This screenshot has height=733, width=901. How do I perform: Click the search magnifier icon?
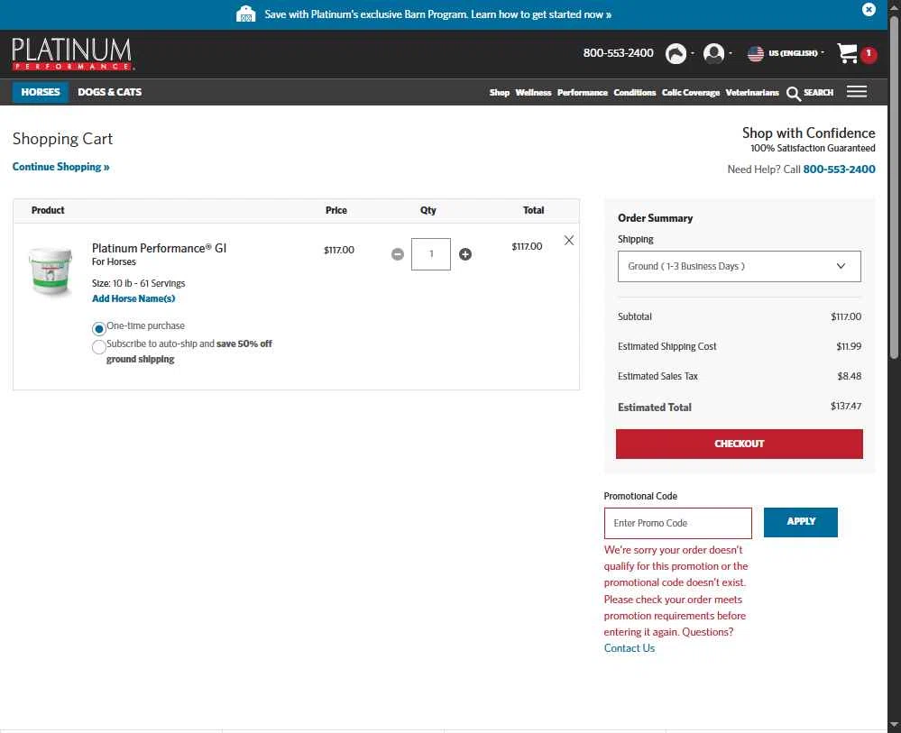[x=793, y=94]
